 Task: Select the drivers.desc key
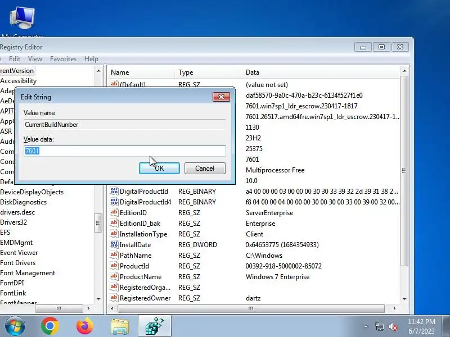(x=17, y=212)
